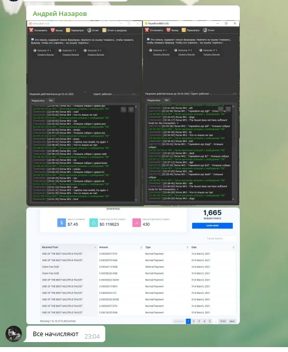This screenshot has height=352, width=288.
Task: Click the Выход exit icon in right bot window
Action: pos(168,30)
